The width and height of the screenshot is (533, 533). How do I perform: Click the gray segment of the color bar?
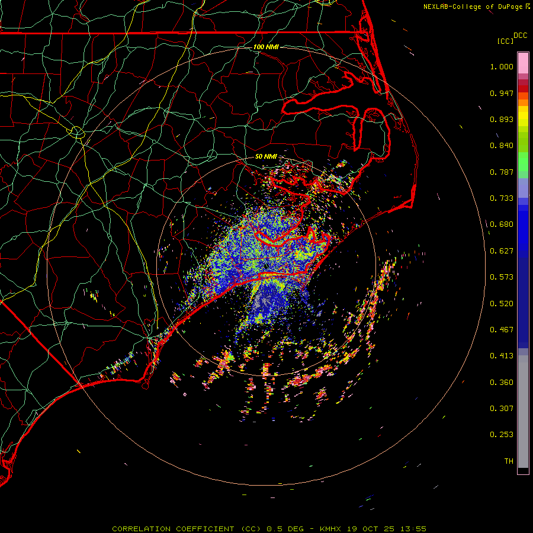pyautogui.click(x=523, y=412)
